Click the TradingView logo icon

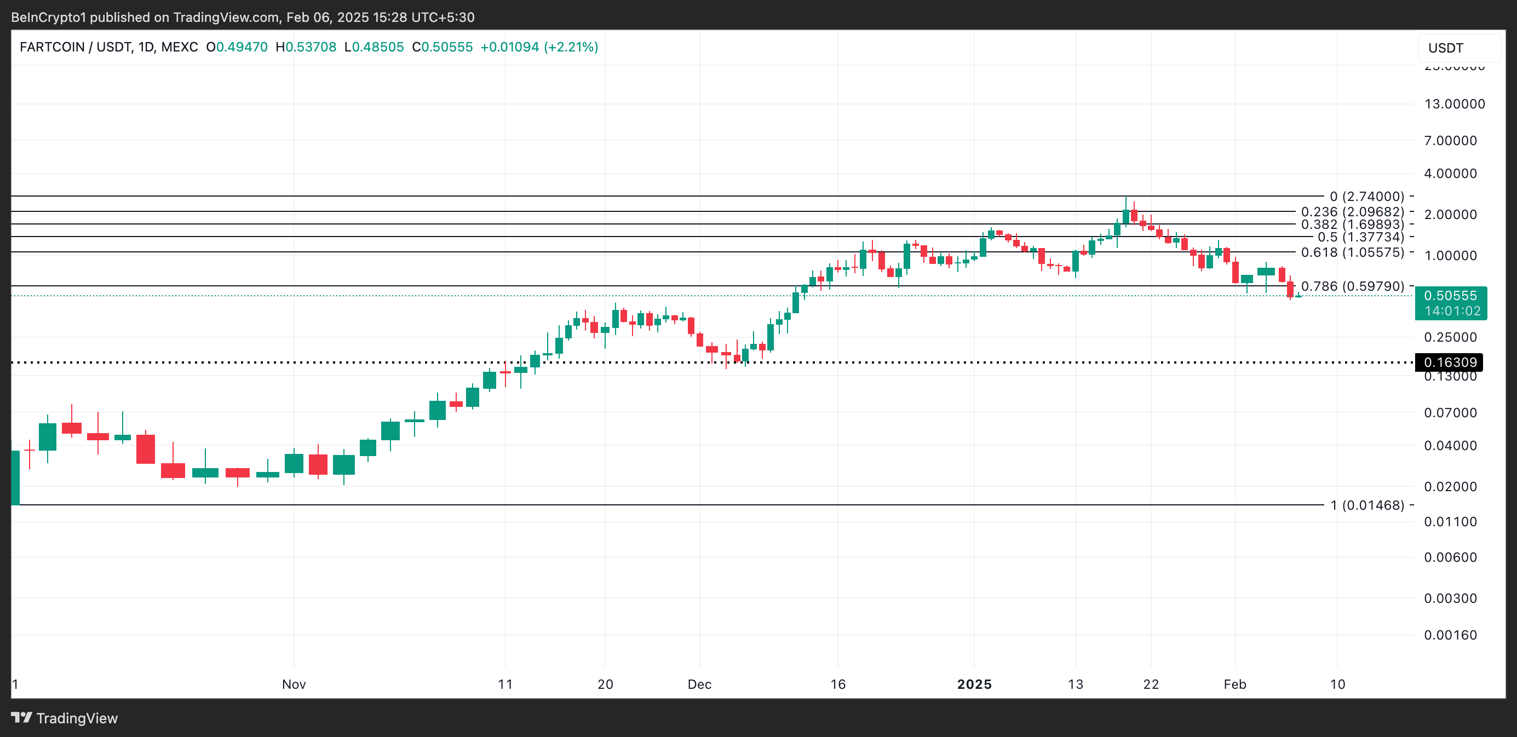point(22,718)
